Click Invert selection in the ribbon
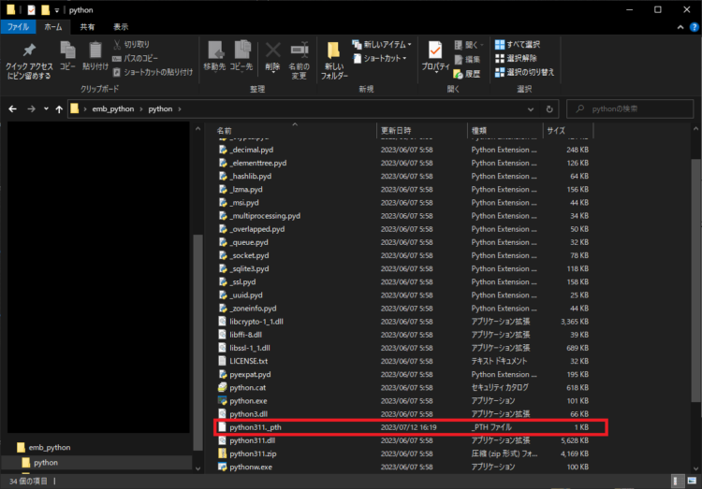702x489 pixels. tap(525, 72)
